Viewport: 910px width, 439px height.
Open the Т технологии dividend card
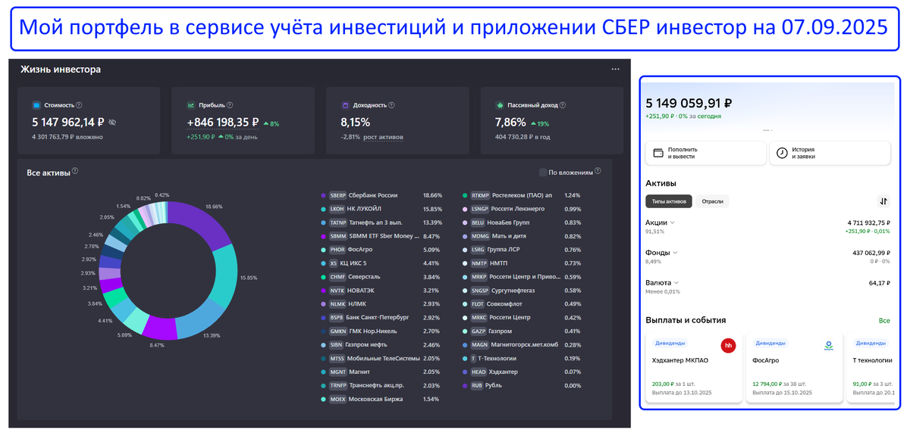pyautogui.click(x=872, y=368)
